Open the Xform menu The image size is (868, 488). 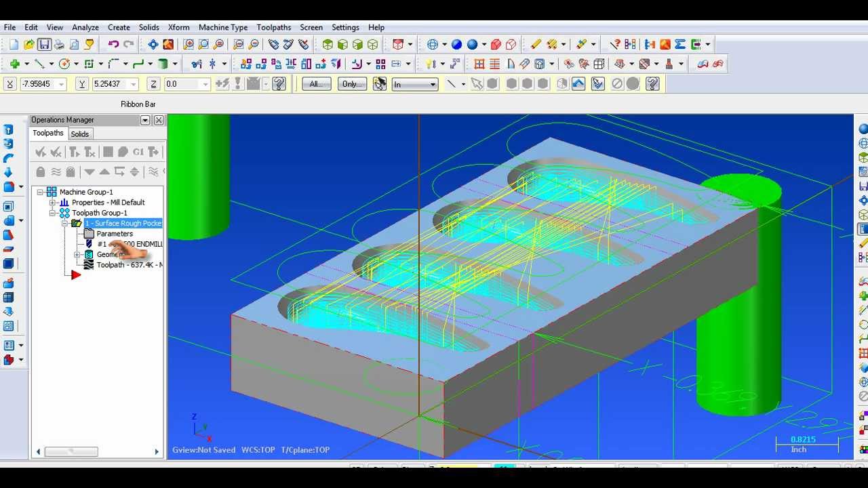click(x=179, y=27)
